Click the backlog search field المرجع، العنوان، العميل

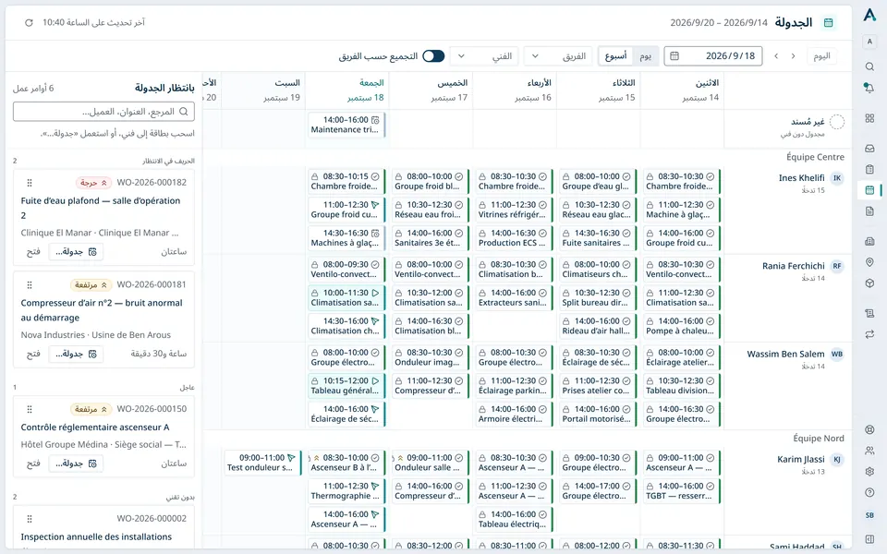(x=104, y=112)
